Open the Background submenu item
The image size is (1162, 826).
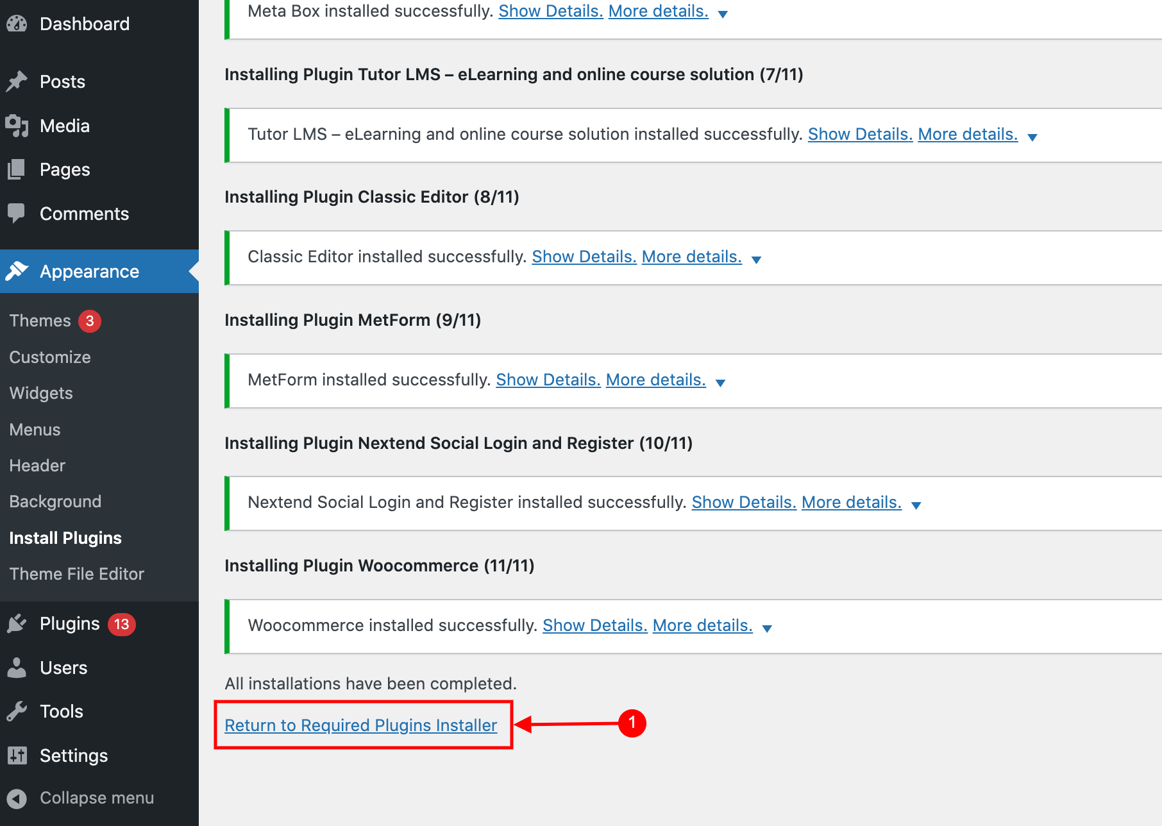pyautogui.click(x=55, y=501)
